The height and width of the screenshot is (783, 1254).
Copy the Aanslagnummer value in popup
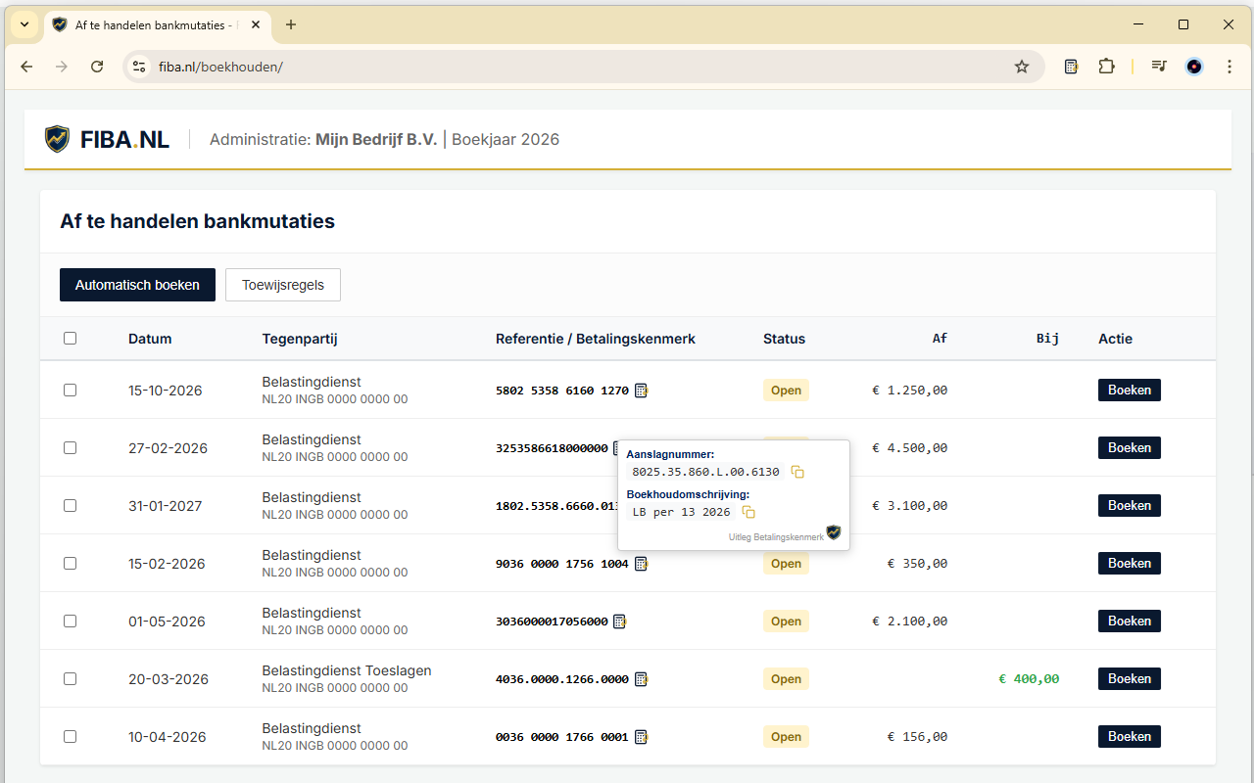coord(797,472)
